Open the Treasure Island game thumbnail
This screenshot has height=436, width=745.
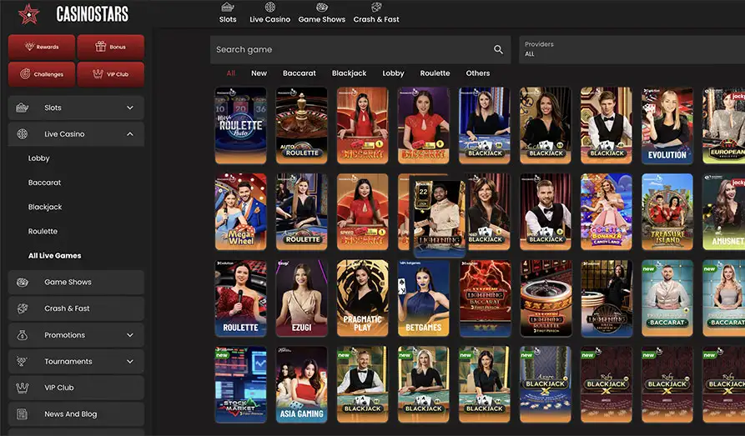pyautogui.click(x=667, y=212)
